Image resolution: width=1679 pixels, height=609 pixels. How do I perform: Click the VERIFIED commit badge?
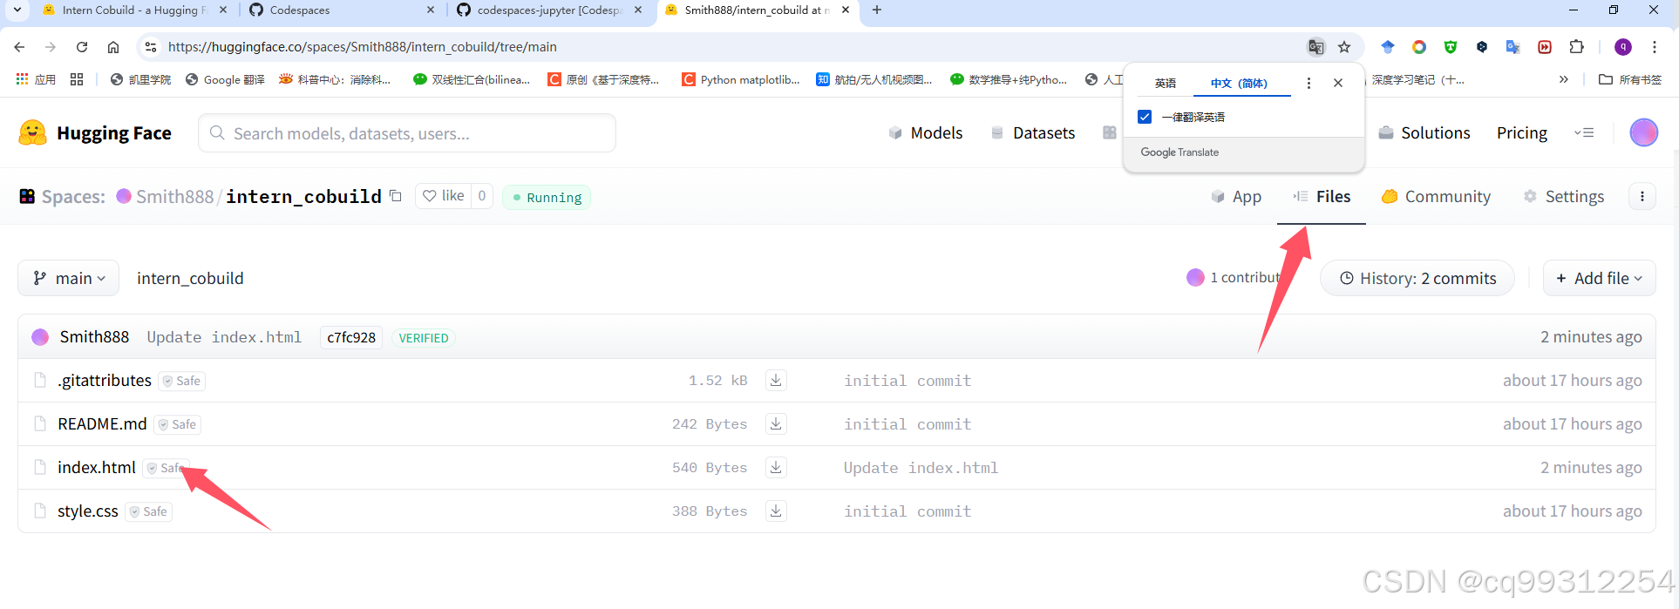424,338
